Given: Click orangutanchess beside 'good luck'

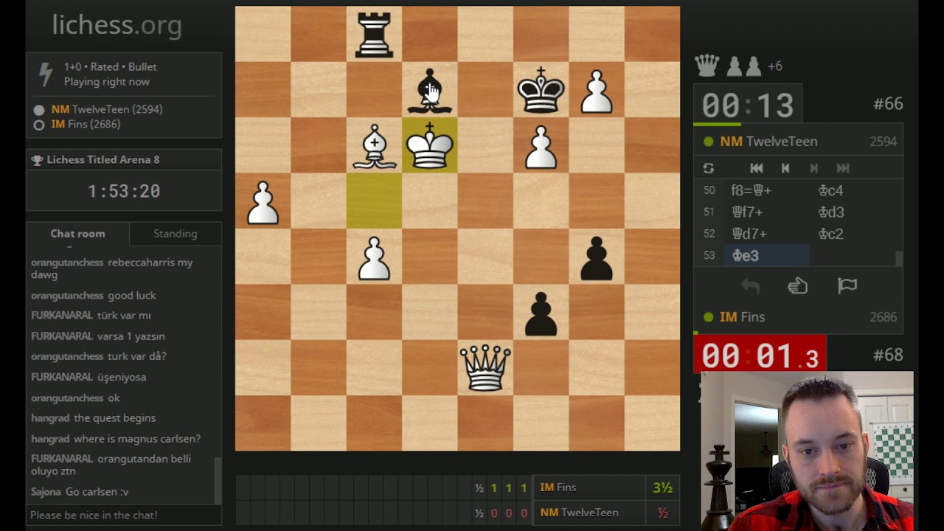Looking at the screenshot, I should (67, 296).
